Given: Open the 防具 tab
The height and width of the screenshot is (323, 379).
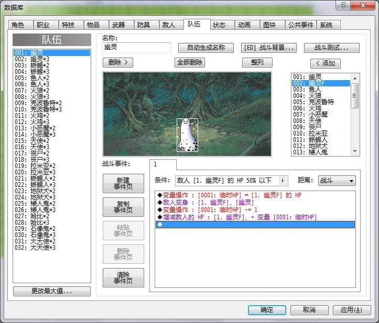Looking at the screenshot, I should point(146,25).
